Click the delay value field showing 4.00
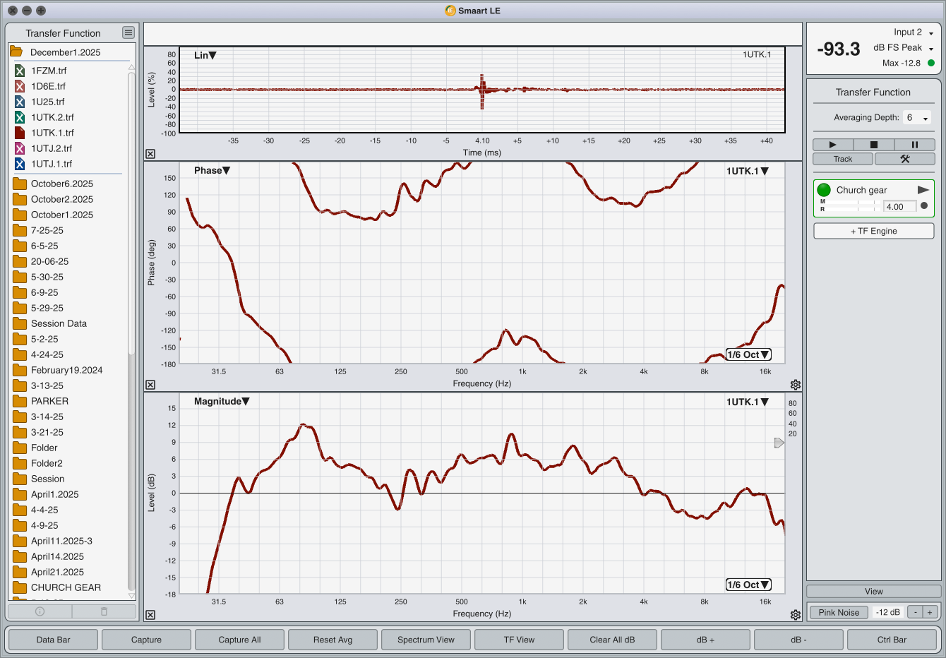This screenshot has height=658, width=946. [x=899, y=207]
